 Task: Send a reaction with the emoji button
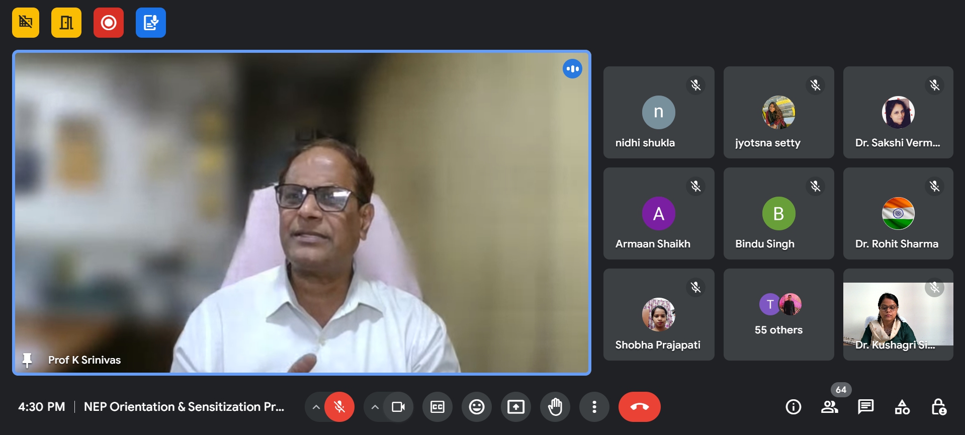tap(476, 407)
